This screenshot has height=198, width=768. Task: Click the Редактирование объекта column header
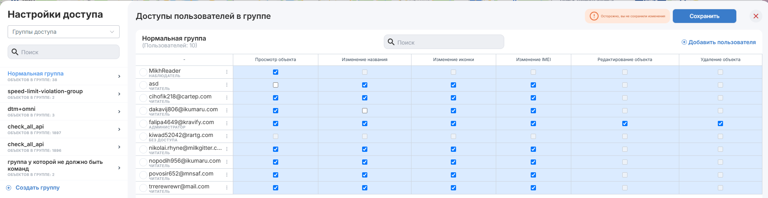coord(625,59)
